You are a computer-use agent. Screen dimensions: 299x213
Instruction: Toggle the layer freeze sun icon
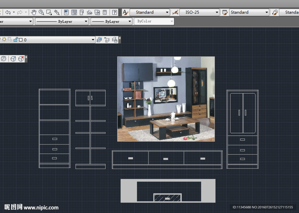click(4, 39)
